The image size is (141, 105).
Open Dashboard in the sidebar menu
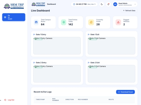coord(14,17)
